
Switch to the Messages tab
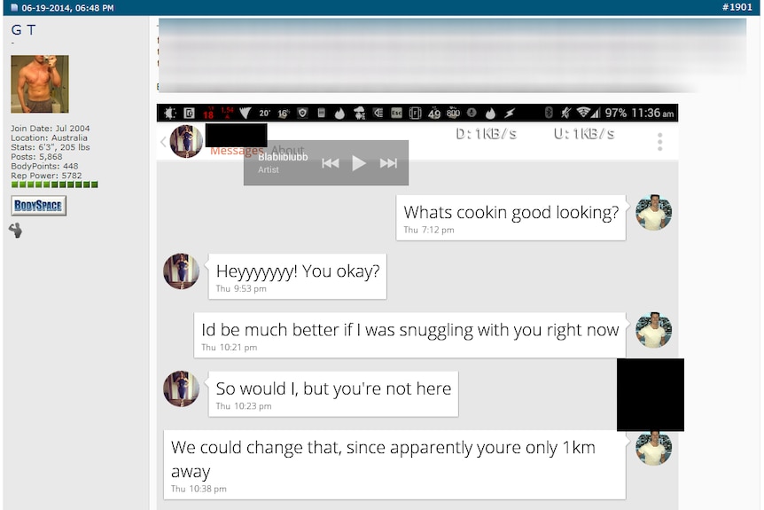(x=237, y=151)
